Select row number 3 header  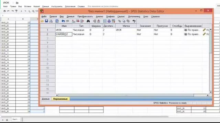pyautogui.click(x=47, y=38)
